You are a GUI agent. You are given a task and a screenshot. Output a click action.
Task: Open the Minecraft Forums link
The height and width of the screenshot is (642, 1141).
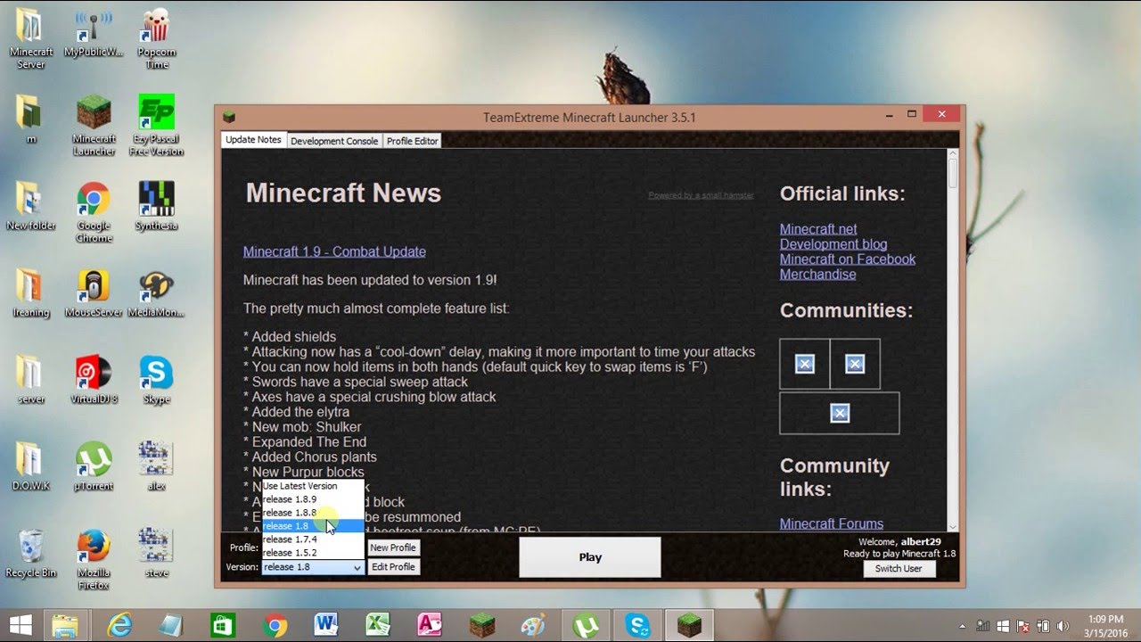[x=832, y=523]
